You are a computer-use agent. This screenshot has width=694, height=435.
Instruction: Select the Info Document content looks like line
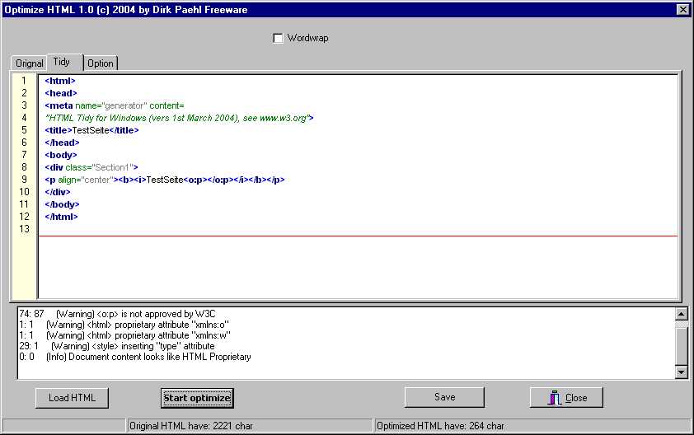(x=135, y=357)
